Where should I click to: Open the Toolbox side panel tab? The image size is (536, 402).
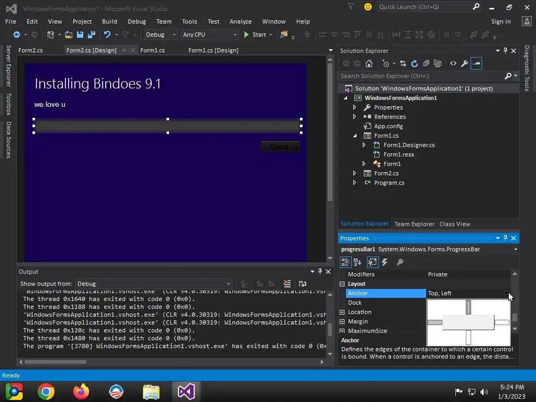[x=8, y=104]
